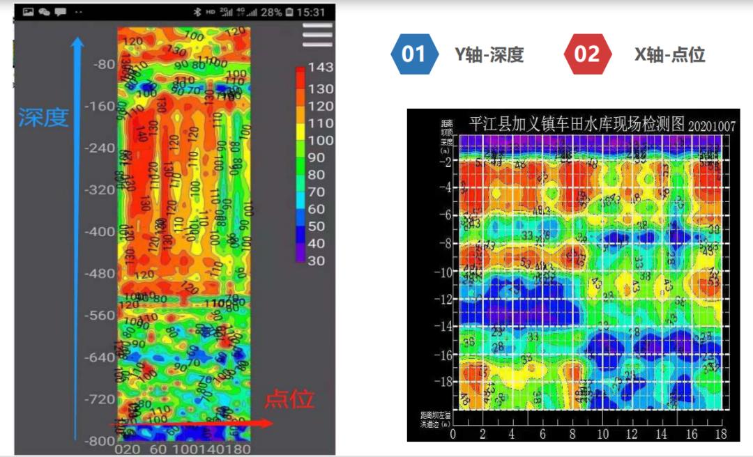Select the 点位 axis label
753x457 pixels.
(x=289, y=398)
